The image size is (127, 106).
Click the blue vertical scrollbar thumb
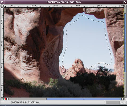[x=125, y=43]
